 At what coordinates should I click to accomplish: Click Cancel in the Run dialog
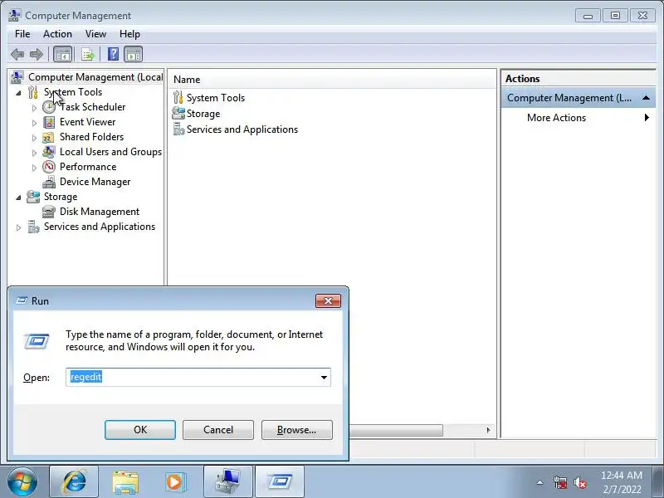[218, 430]
